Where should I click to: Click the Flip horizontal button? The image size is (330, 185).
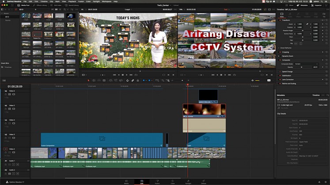296,44
